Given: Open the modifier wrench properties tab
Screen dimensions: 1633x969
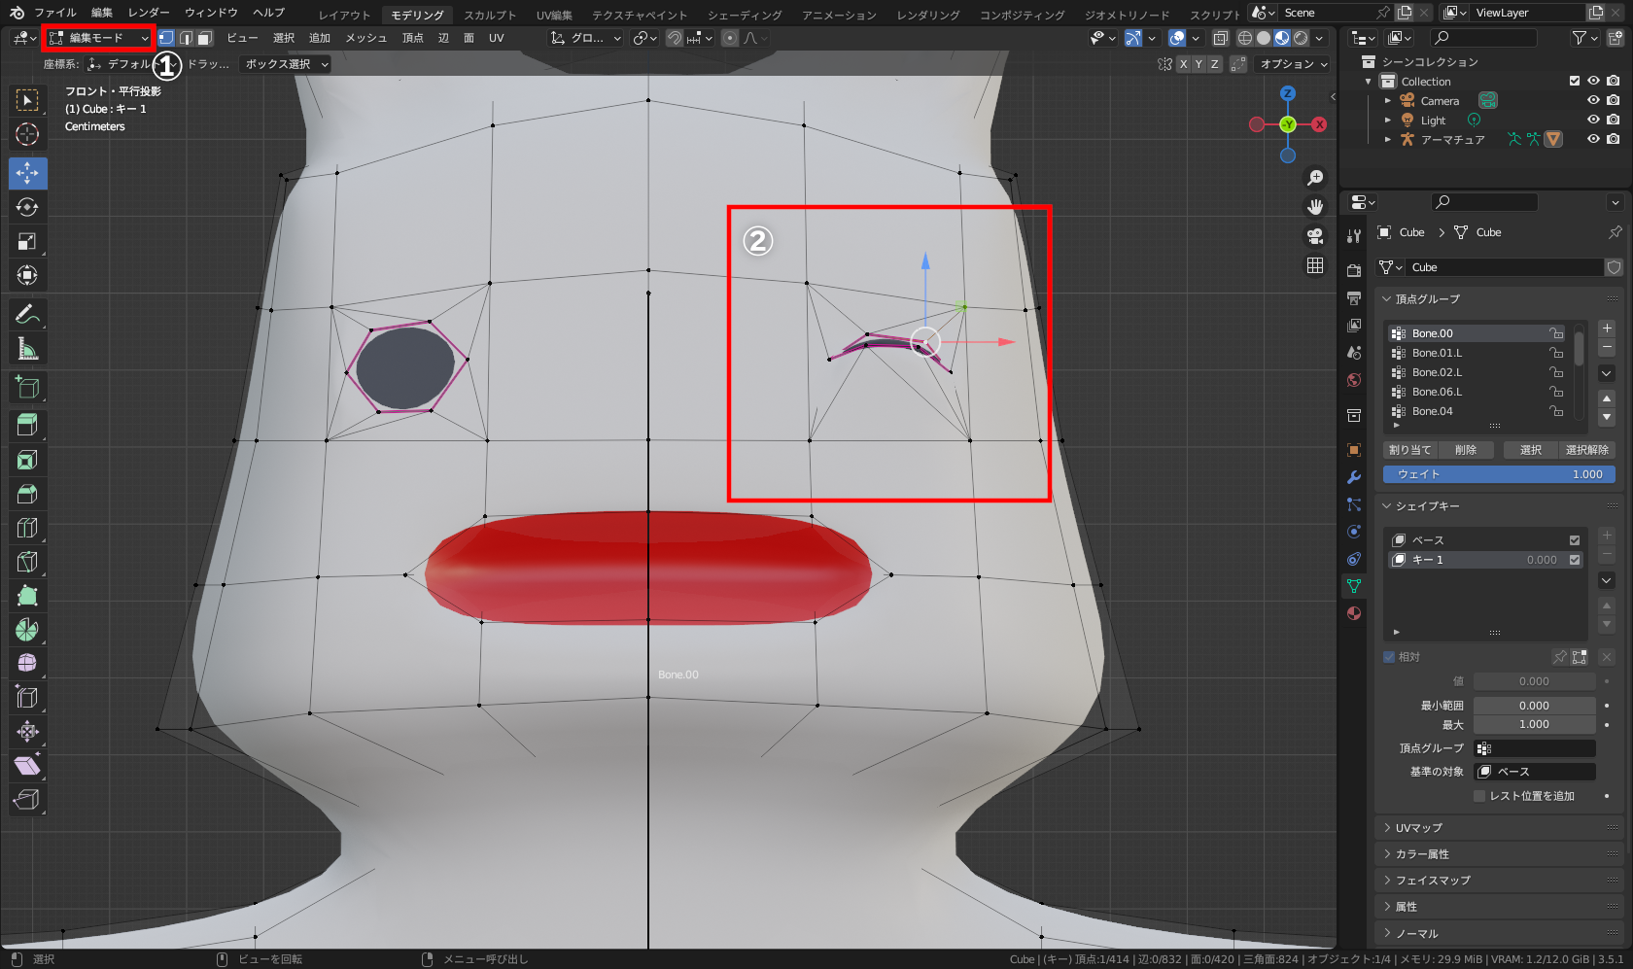Looking at the screenshot, I should 1353,477.
